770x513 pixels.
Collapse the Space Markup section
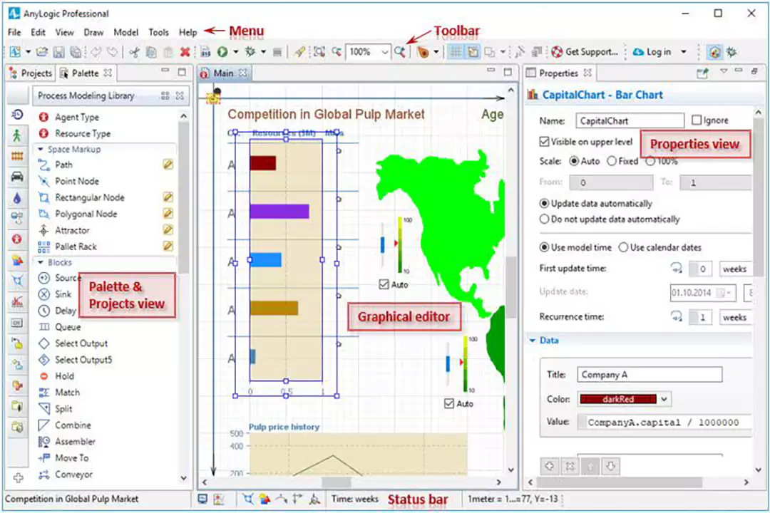pyautogui.click(x=40, y=149)
